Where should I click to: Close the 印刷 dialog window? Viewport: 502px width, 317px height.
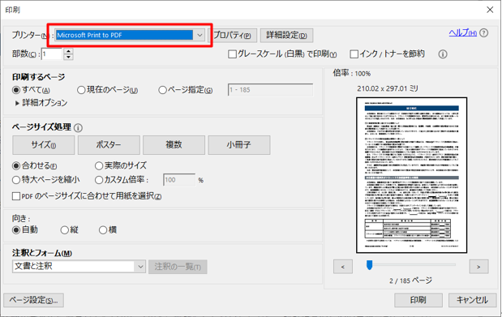tap(490, 10)
